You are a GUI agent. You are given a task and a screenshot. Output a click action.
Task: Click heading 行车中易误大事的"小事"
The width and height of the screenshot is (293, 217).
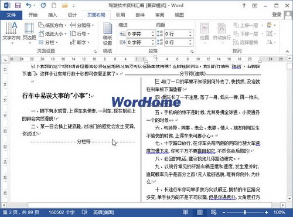coord(56,96)
